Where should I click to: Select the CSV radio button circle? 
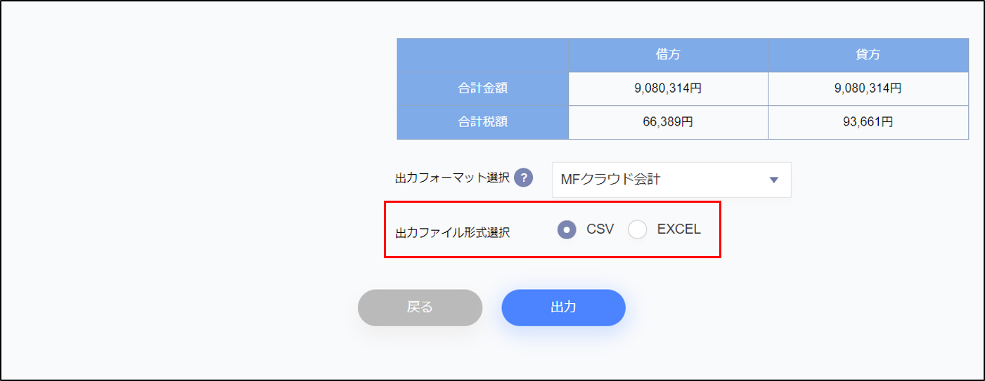(x=567, y=229)
